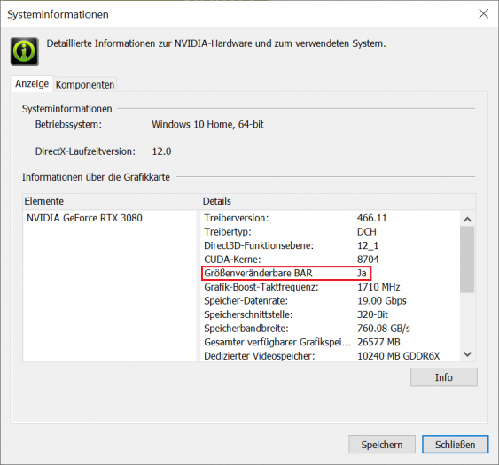
Task: Click the Betriebssystem: label
Action: [x=68, y=124]
